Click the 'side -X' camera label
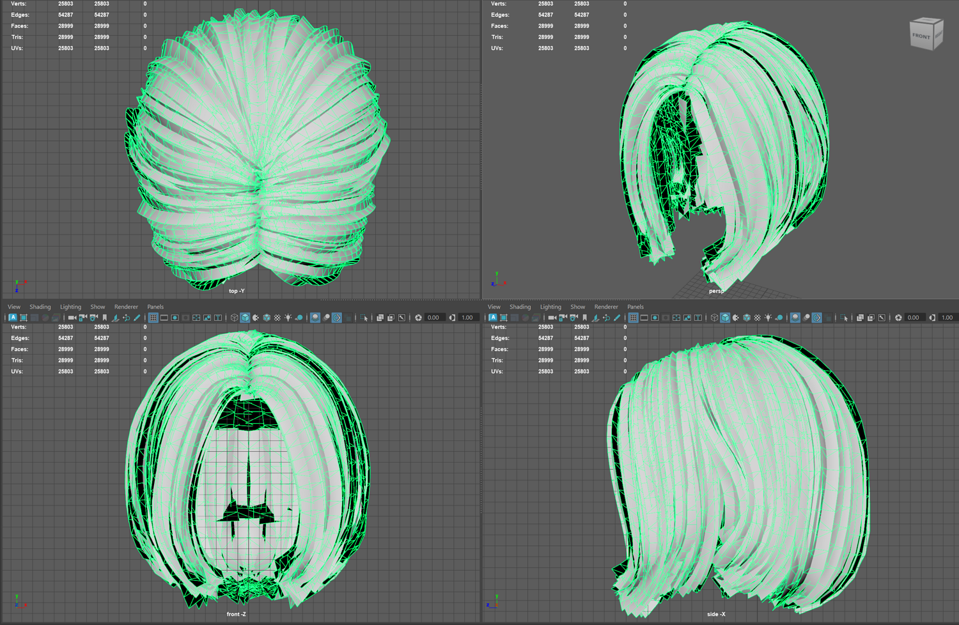Viewport: 959px width, 625px height. pos(716,614)
